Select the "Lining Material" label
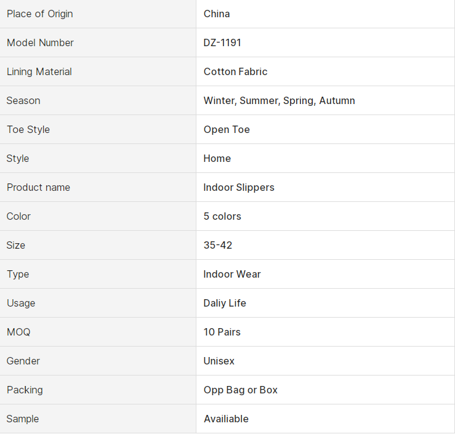The height and width of the screenshot is (434, 455). 39,71
